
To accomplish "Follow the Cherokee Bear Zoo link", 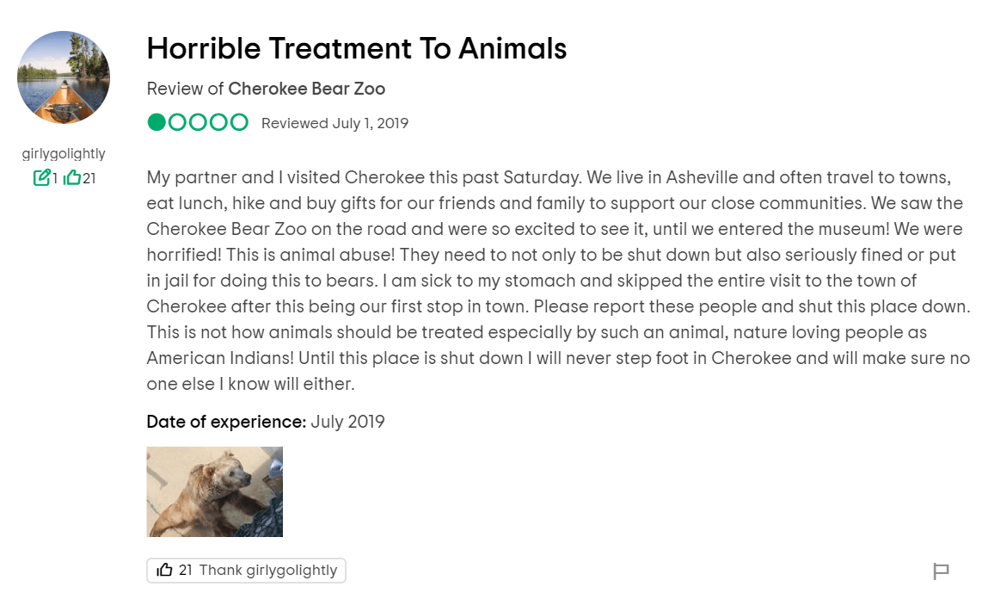I will (306, 89).
